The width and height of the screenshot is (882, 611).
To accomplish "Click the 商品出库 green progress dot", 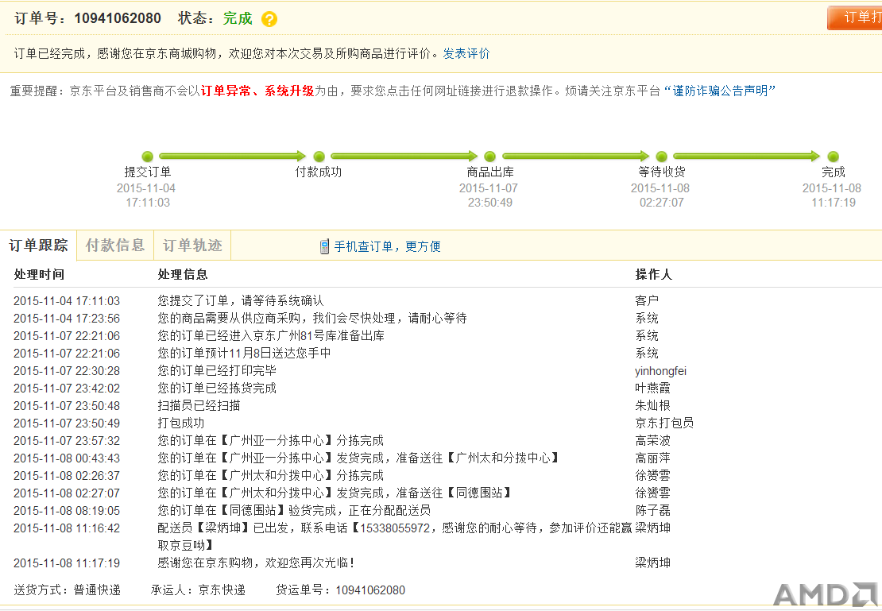I will (x=490, y=157).
